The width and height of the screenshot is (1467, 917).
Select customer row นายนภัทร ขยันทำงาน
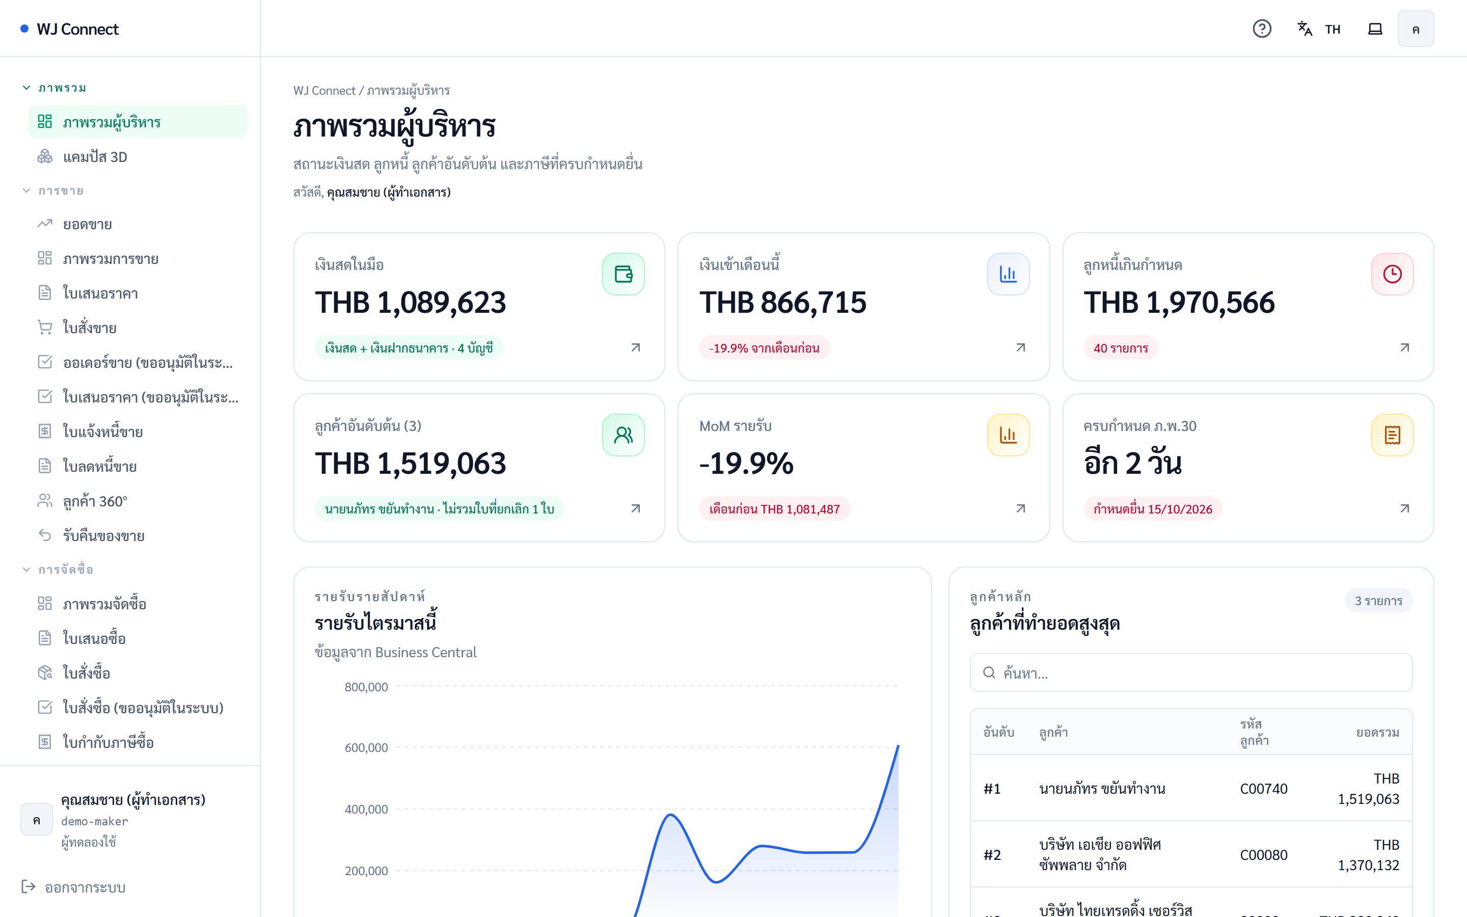coord(1190,789)
